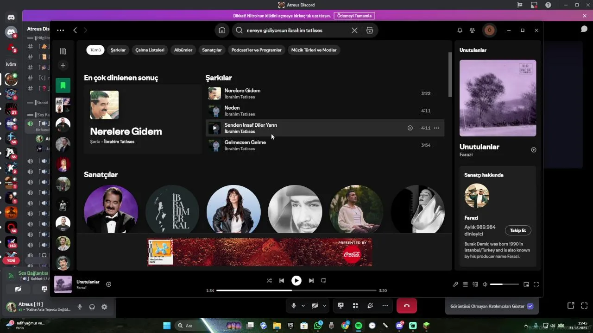Open Discord user settings gear
The width and height of the screenshot is (593, 333).
[104, 307]
